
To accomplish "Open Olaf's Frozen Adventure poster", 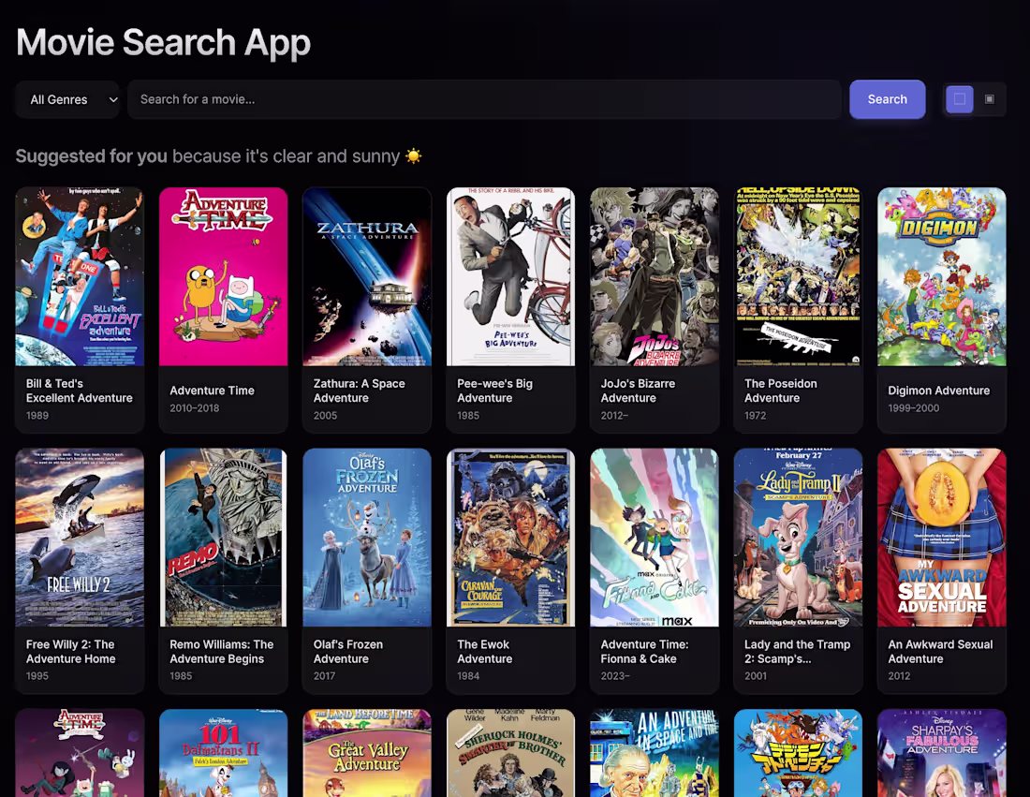I will [x=367, y=538].
